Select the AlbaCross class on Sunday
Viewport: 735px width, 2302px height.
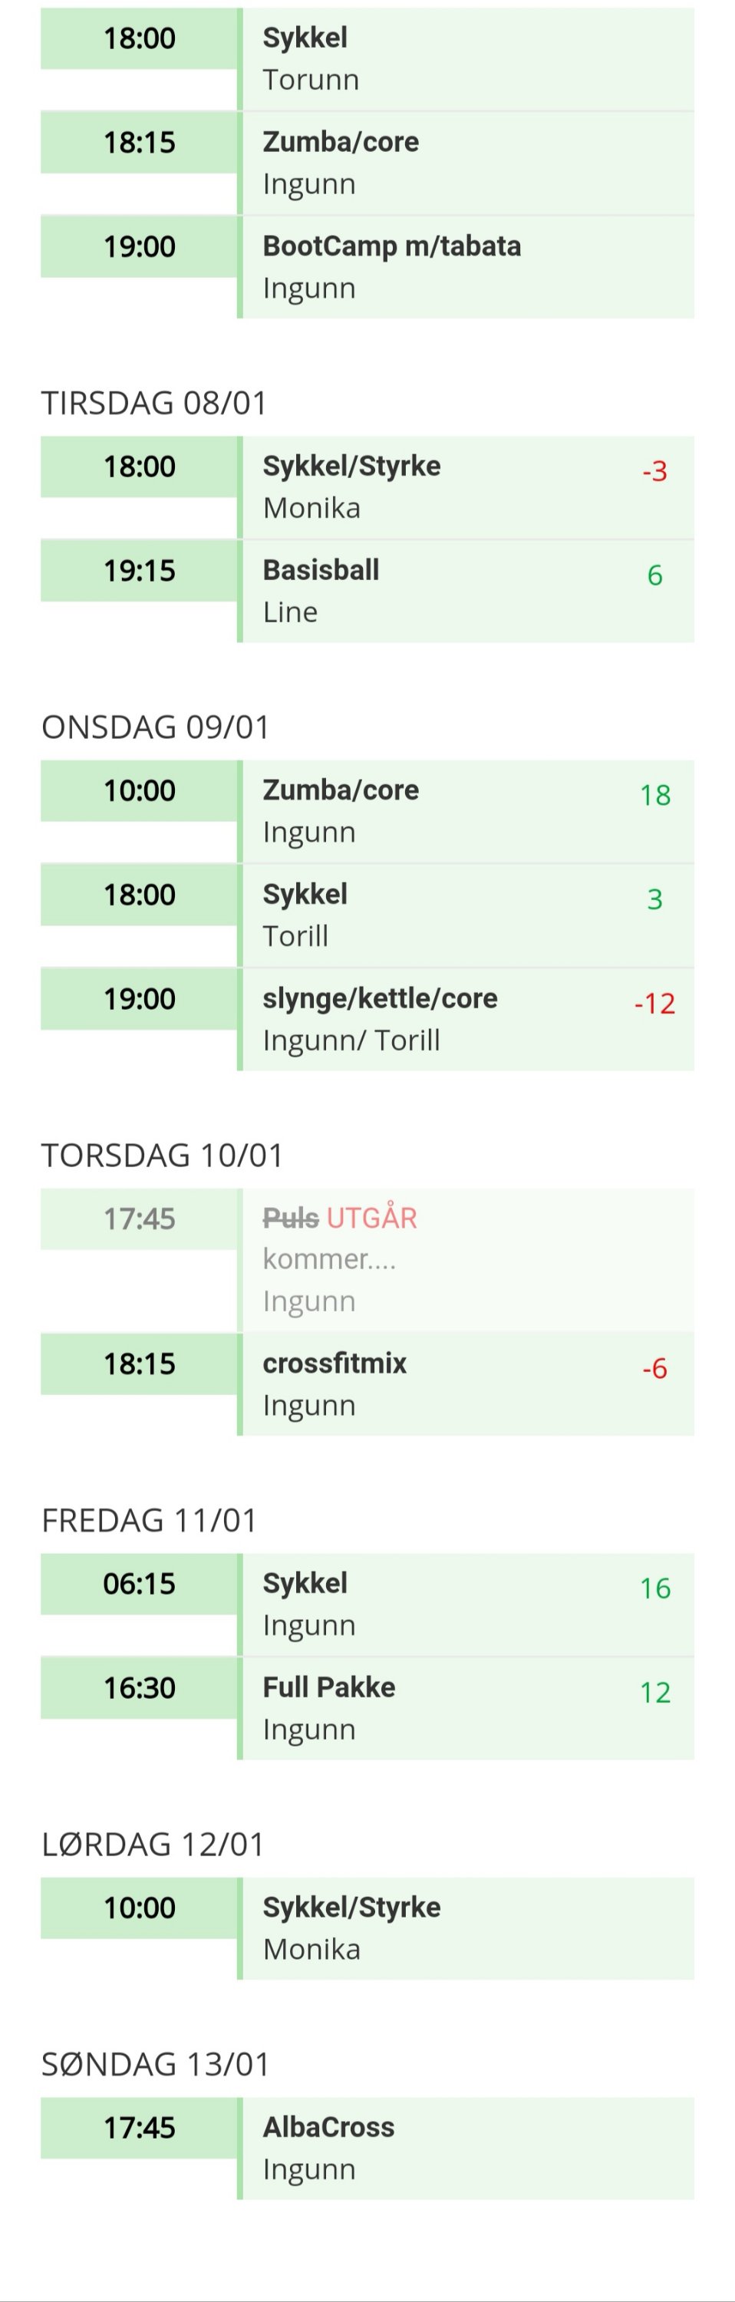pos(464,2148)
